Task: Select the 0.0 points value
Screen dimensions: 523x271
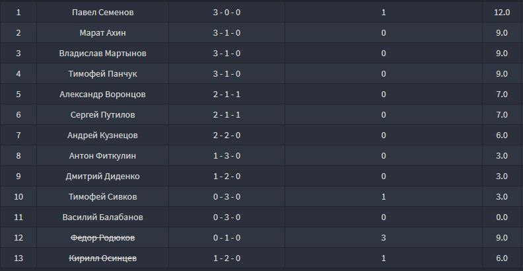Action: 502,217
